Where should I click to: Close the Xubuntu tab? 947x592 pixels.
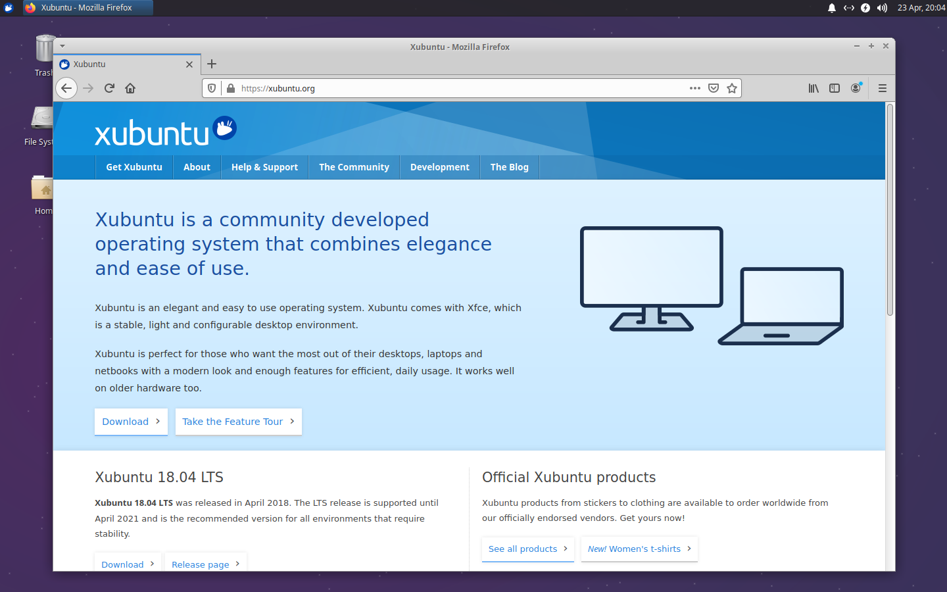click(189, 64)
